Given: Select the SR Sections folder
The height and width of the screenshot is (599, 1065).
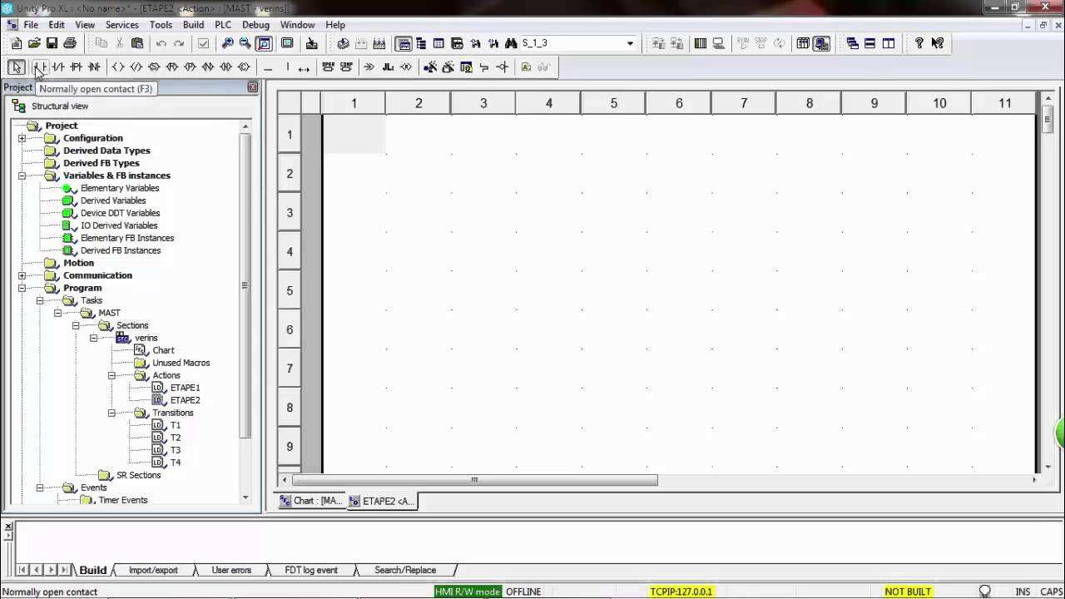Looking at the screenshot, I should [x=138, y=475].
